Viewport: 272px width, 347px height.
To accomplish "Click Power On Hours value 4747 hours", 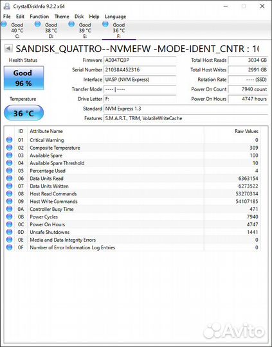I will (248, 99).
